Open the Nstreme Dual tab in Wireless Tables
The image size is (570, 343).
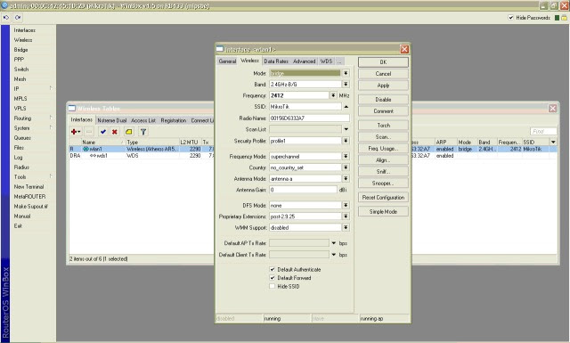[111, 120]
